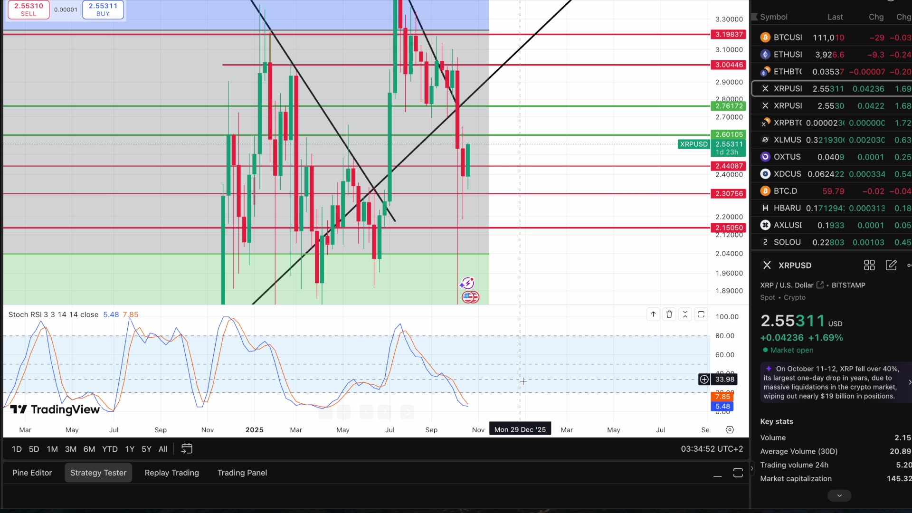Image resolution: width=912 pixels, height=513 pixels.
Task: Click the 2.55310 SELL button
Action: 28,9
